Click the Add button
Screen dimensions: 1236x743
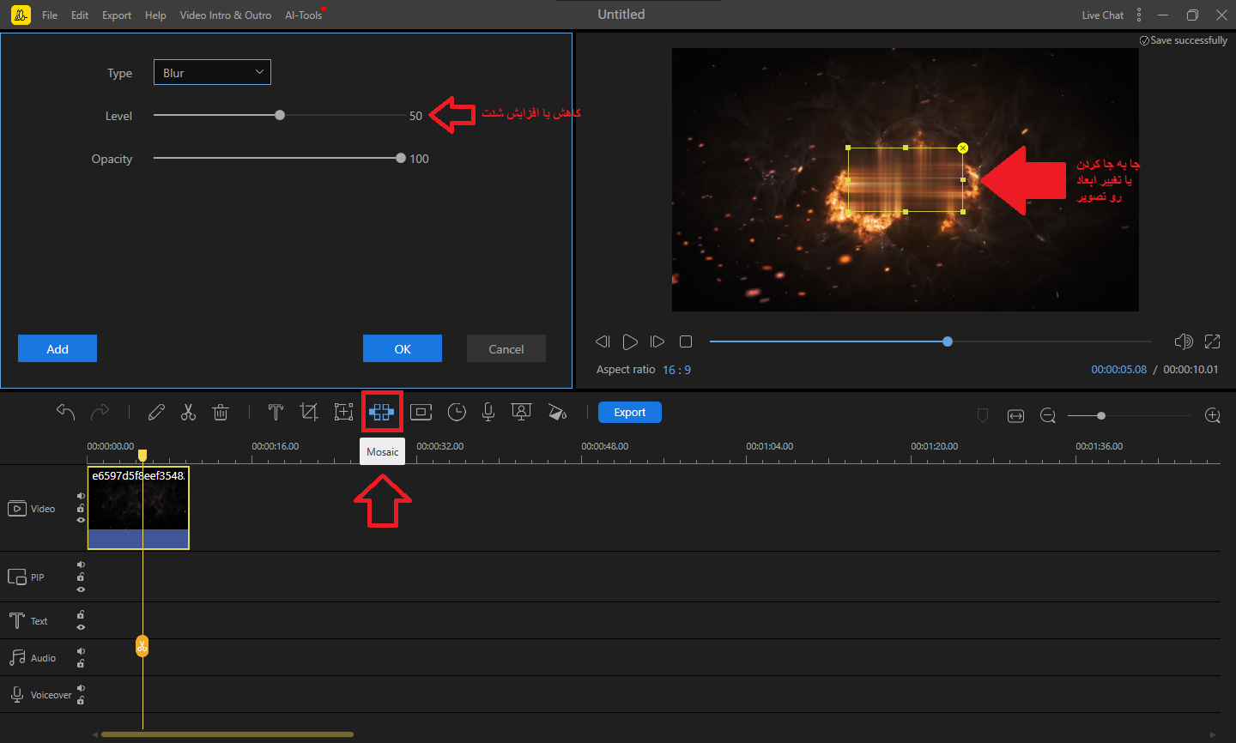click(58, 348)
